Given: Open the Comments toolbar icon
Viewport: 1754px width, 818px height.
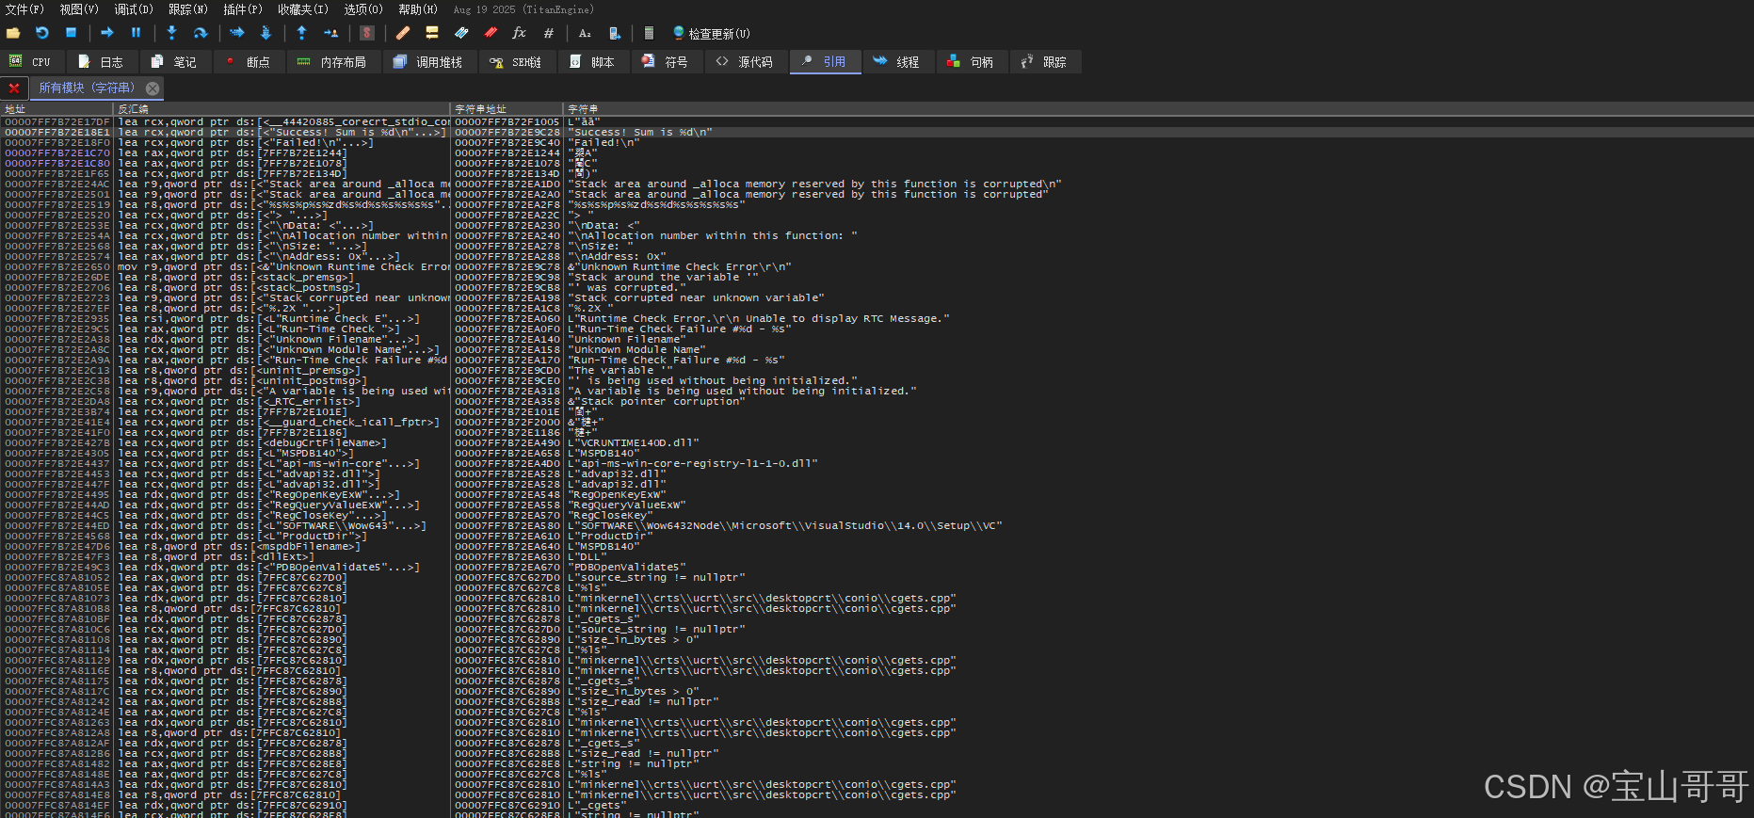Looking at the screenshot, I should (432, 33).
